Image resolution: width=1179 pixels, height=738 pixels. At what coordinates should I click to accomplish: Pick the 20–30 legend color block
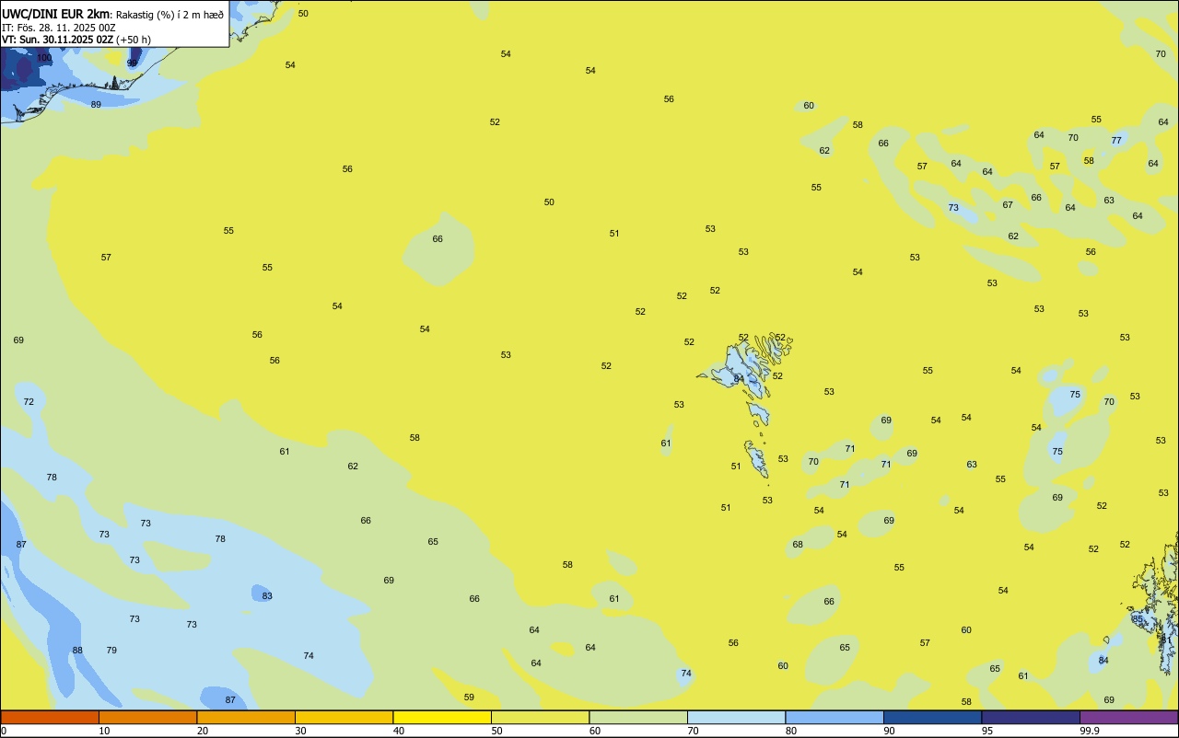click(246, 717)
